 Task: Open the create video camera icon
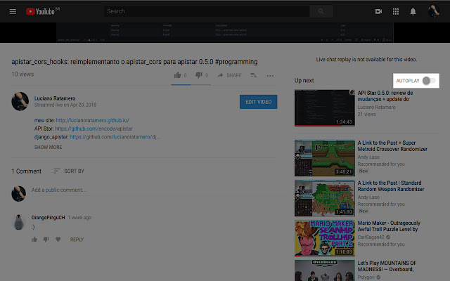[x=378, y=11]
